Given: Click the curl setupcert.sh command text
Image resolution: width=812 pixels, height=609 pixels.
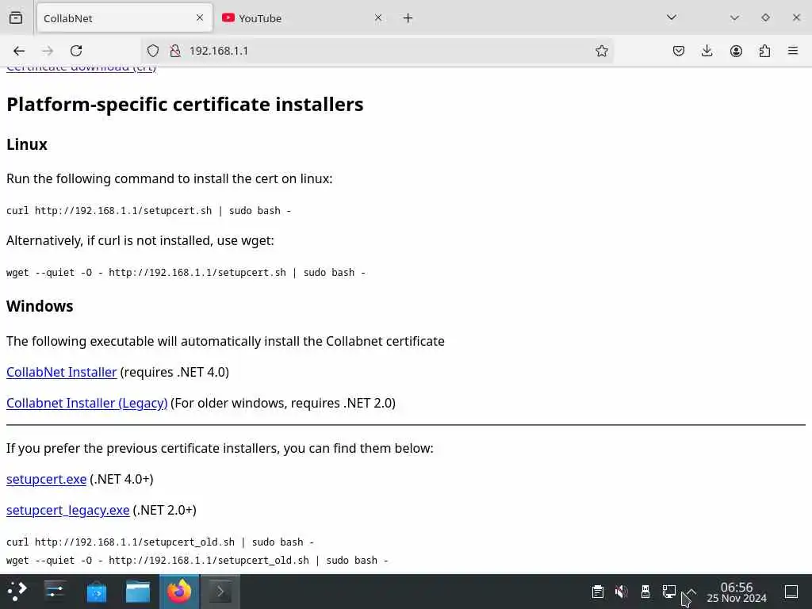Looking at the screenshot, I should click(148, 211).
